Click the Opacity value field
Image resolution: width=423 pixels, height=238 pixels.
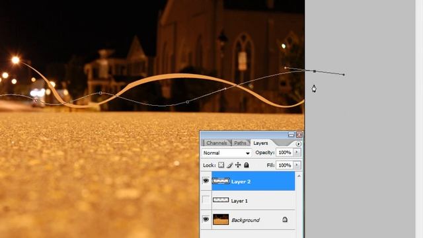285,153
